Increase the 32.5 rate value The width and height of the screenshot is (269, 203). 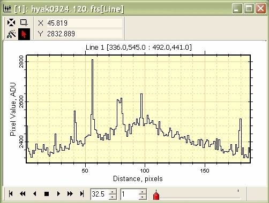[113, 192]
